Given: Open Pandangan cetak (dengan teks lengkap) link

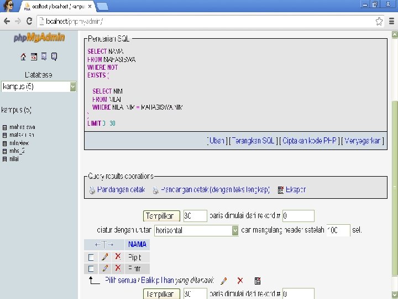Looking at the screenshot, I should tap(215, 190).
